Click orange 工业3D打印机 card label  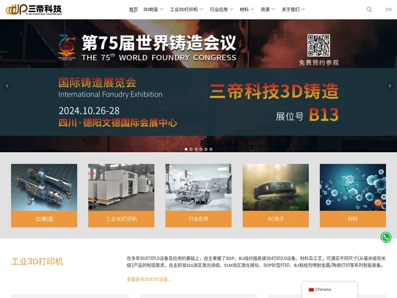coord(121,219)
